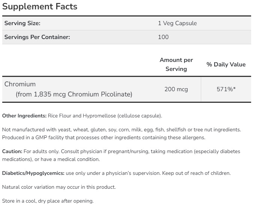Viewport: 253px width, 206px height.
Task: Click the Amount per Serving column header
Action: click(x=176, y=64)
